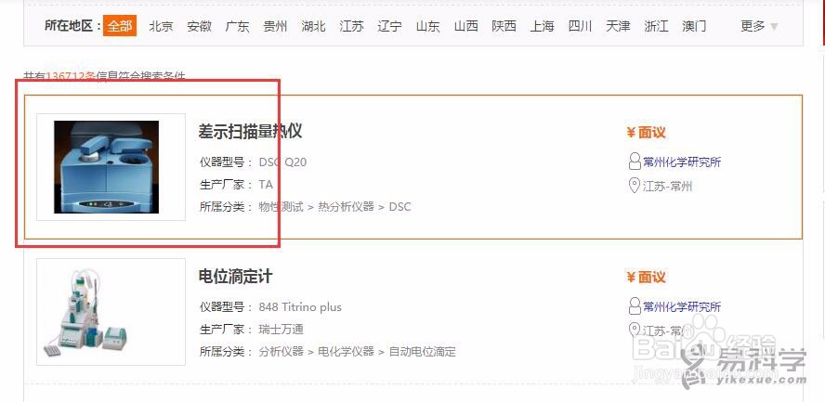Open the 电位滴定计 product image

86,312
